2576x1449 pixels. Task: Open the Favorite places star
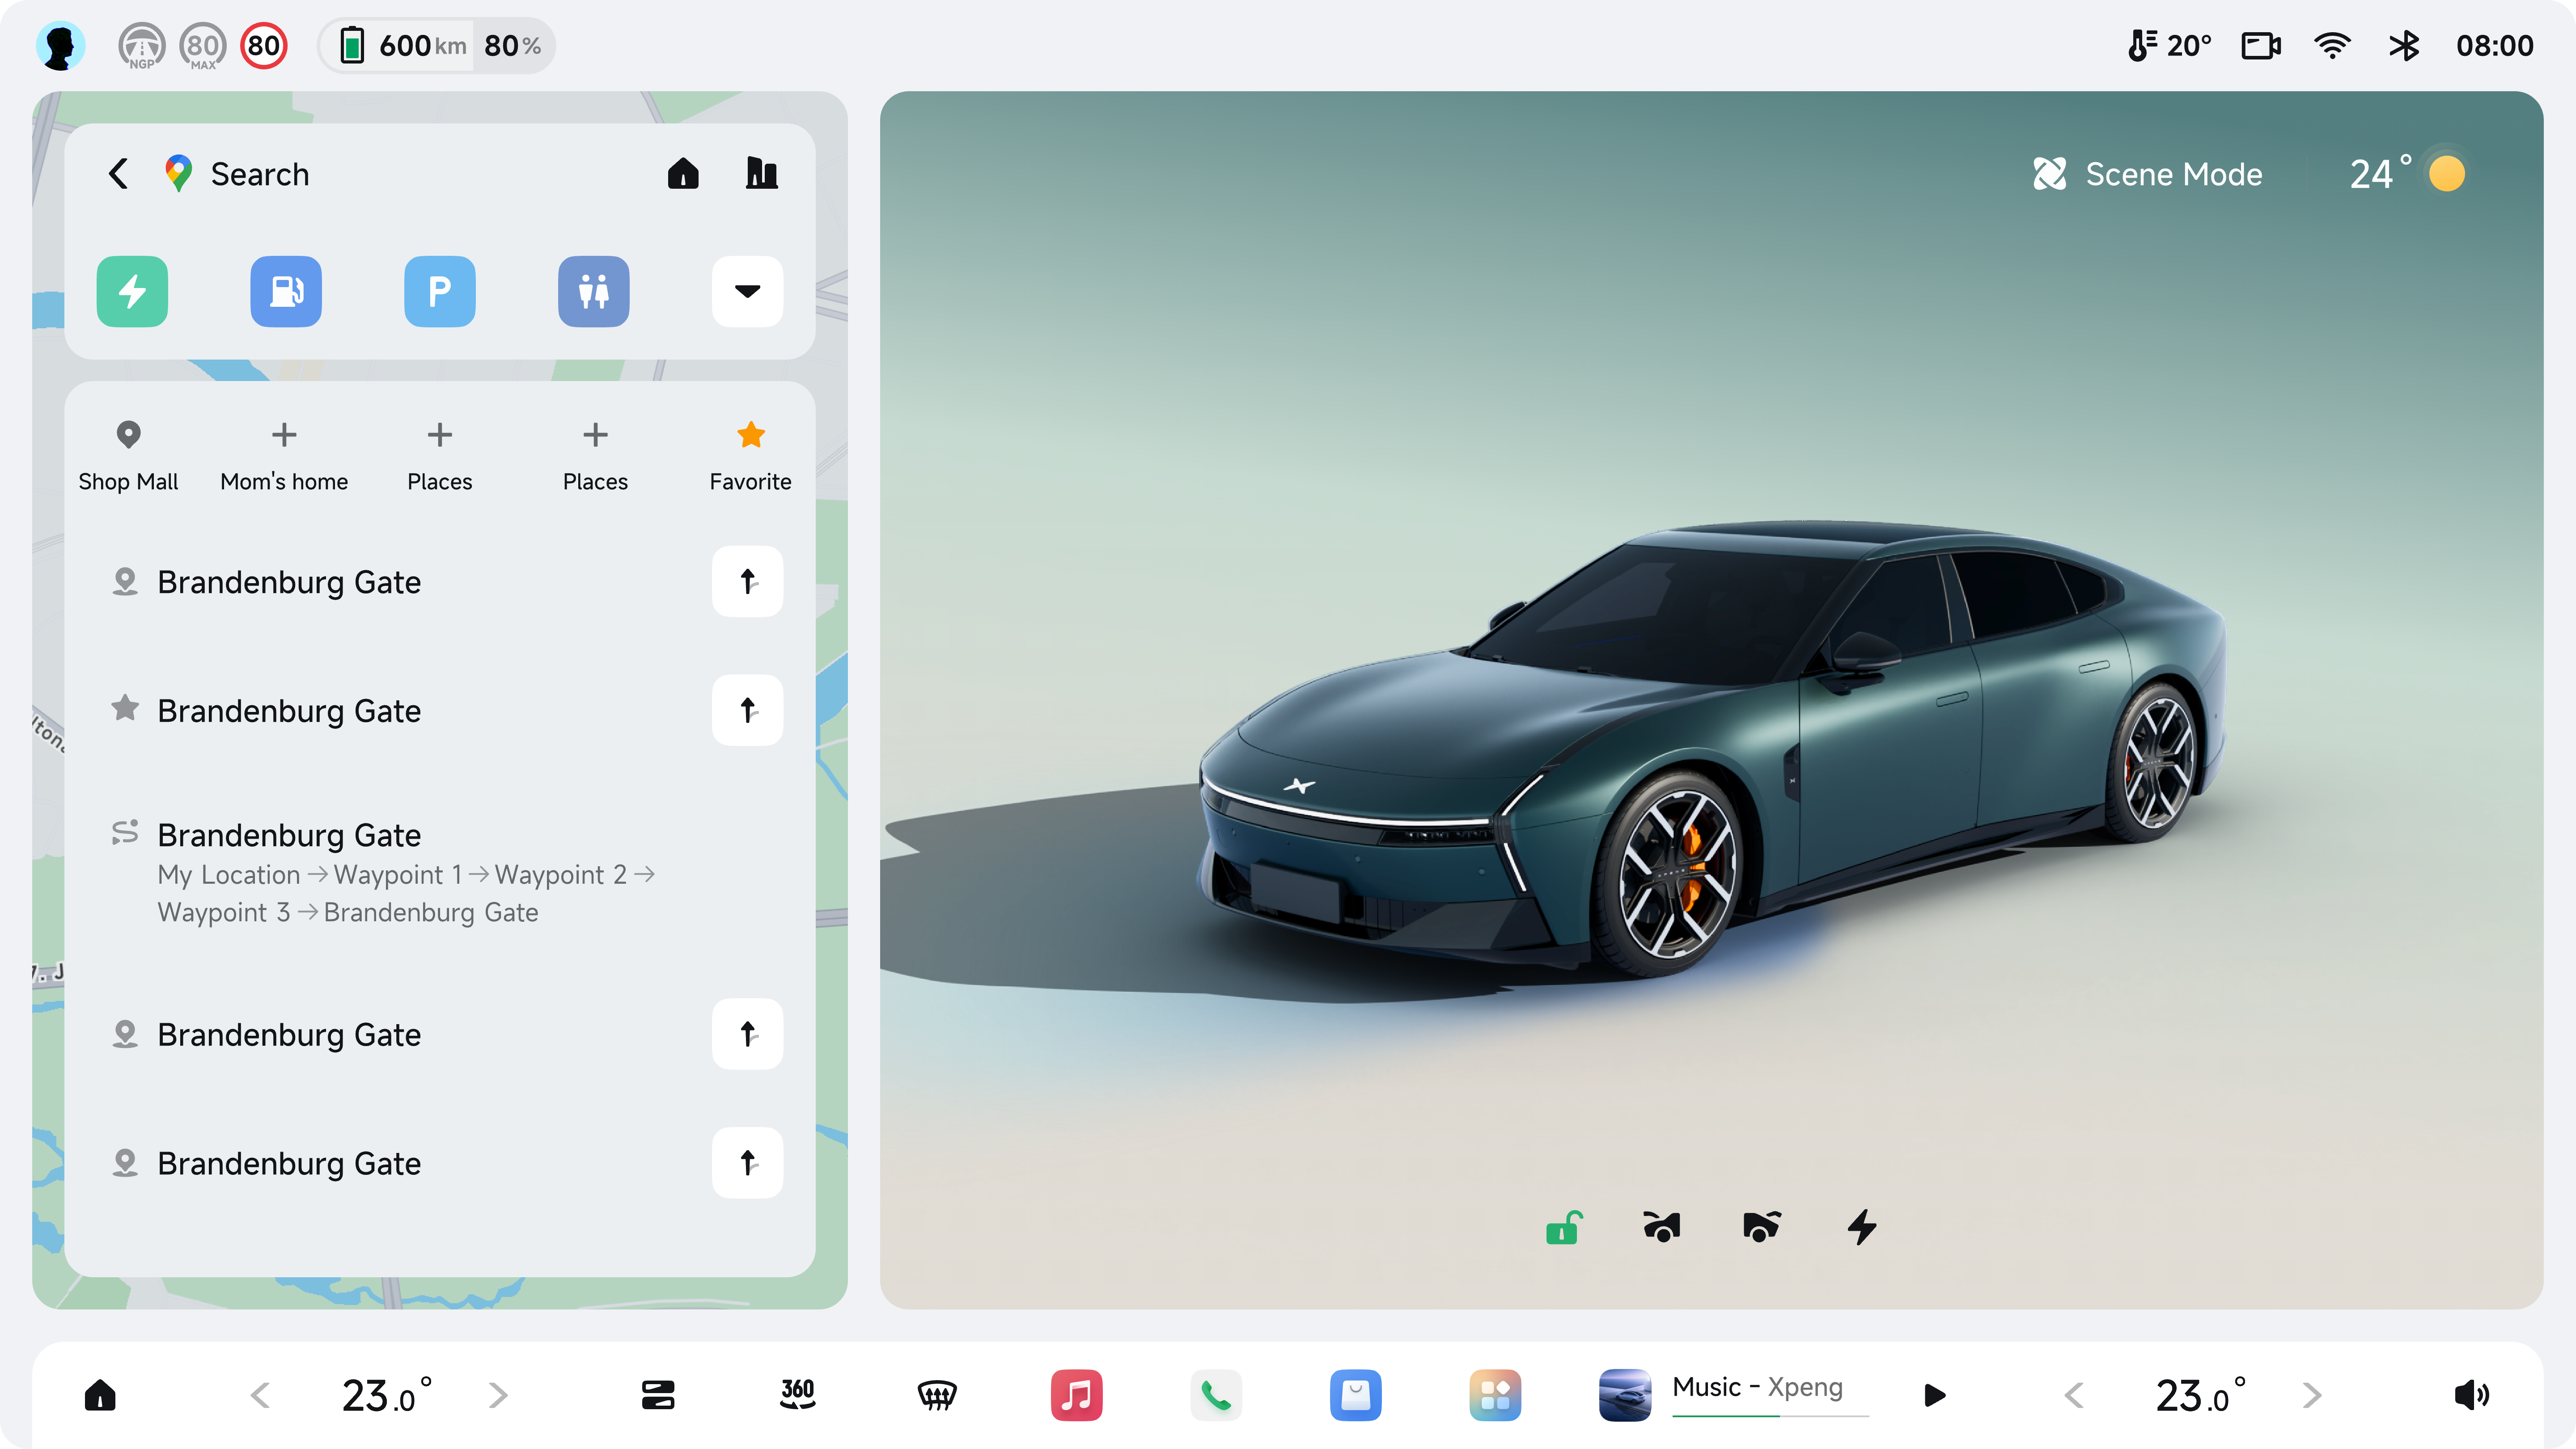tap(750, 456)
